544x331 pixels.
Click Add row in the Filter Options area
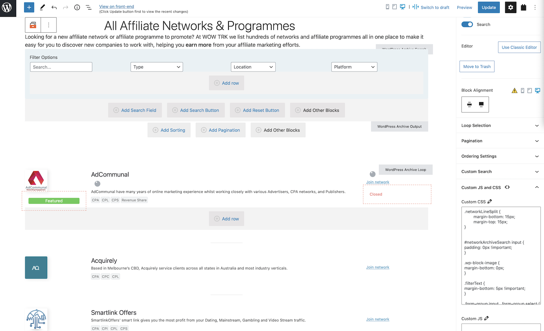(226, 83)
